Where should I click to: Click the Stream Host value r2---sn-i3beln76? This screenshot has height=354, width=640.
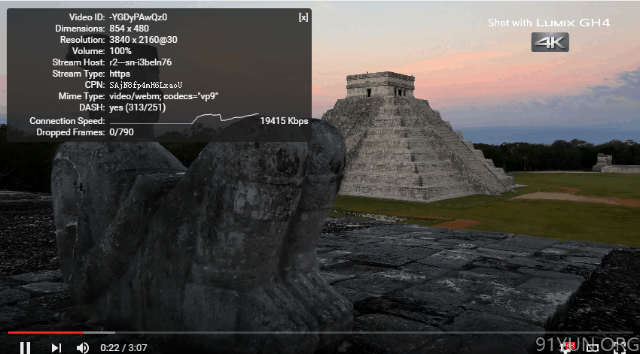pos(140,62)
